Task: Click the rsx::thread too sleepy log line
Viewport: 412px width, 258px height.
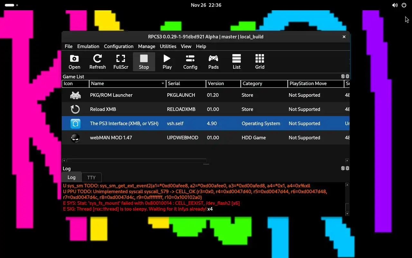Action: click(x=138, y=209)
